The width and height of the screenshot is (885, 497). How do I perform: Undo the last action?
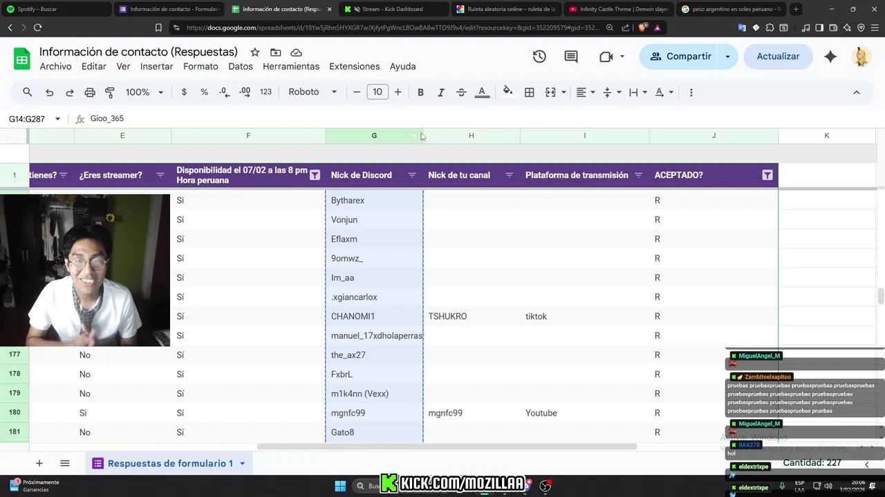tap(49, 92)
